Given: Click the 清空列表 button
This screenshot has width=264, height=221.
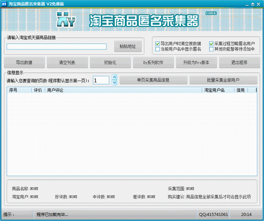Looking at the screenshot, I should point(67,63).
